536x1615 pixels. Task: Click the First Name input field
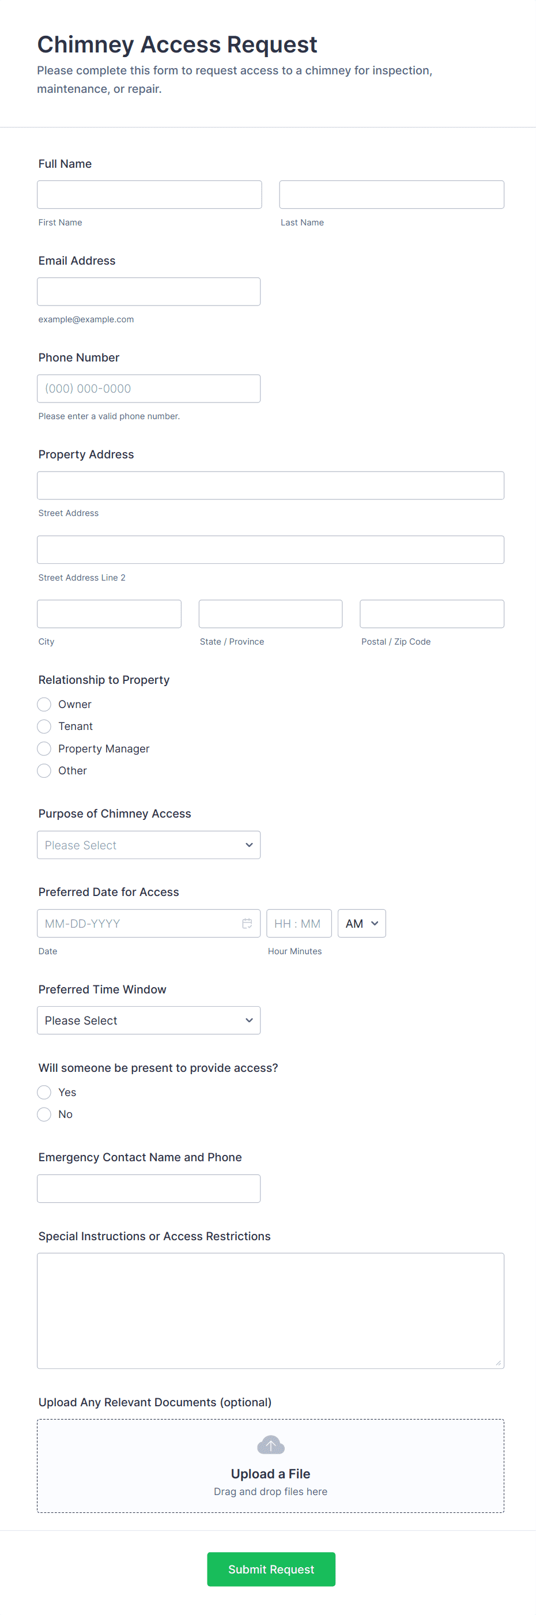click(149, 194)
